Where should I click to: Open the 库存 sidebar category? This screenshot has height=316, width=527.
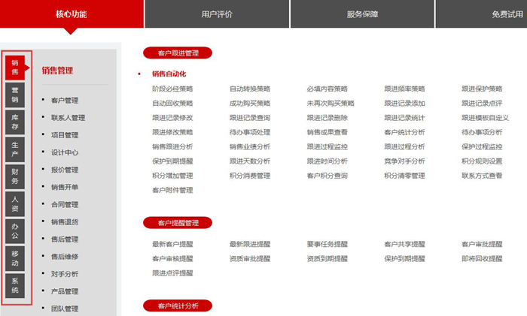click(x=15, y=122)
